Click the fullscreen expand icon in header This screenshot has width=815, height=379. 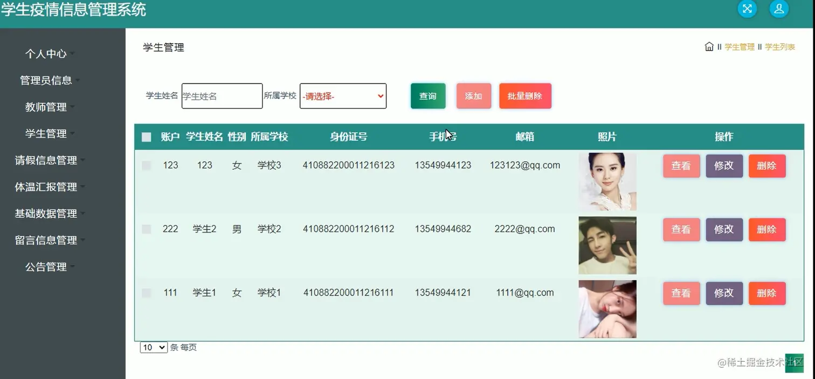pyautogui.click(x=747, y=9)
